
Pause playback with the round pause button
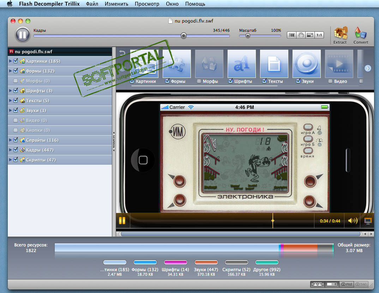coord(23,35)
